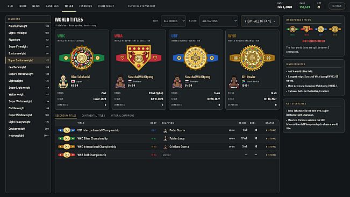Click Fabien Leroy in the champion column

click(177, 138)
